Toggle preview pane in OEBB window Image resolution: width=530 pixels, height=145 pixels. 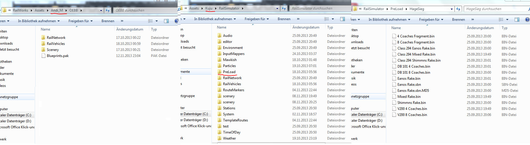tap(166, 21)
